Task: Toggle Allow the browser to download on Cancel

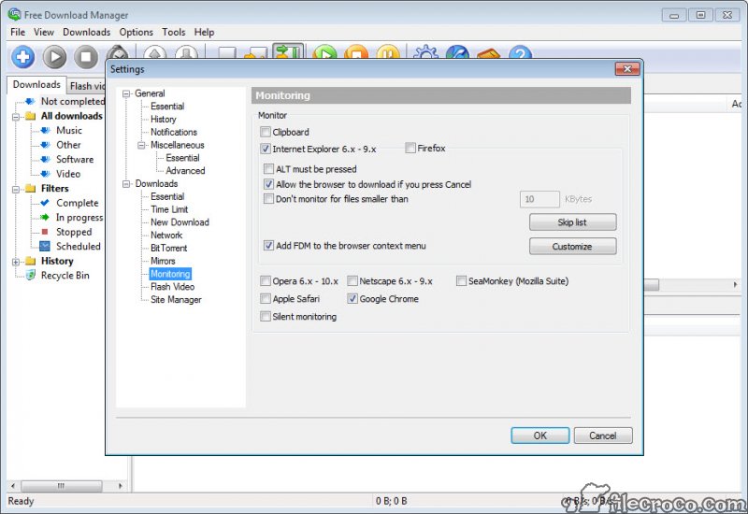Action: coord(269,184)
